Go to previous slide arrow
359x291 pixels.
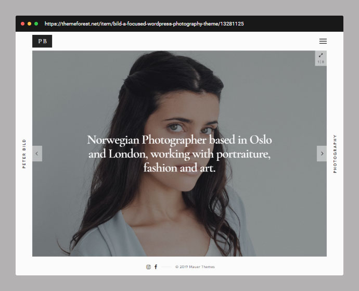37,154
